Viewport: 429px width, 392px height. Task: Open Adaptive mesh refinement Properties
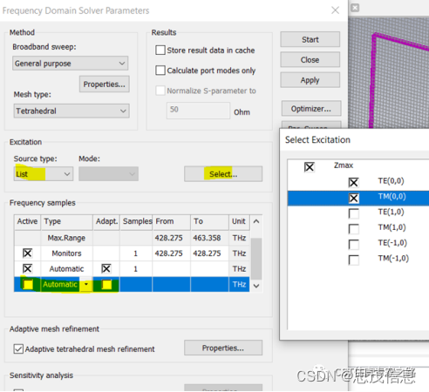pos(223,348)
